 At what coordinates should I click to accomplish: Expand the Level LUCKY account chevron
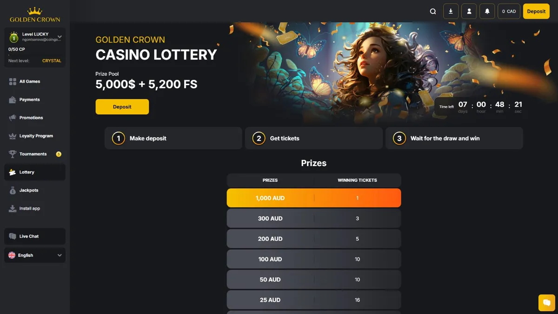60,36
